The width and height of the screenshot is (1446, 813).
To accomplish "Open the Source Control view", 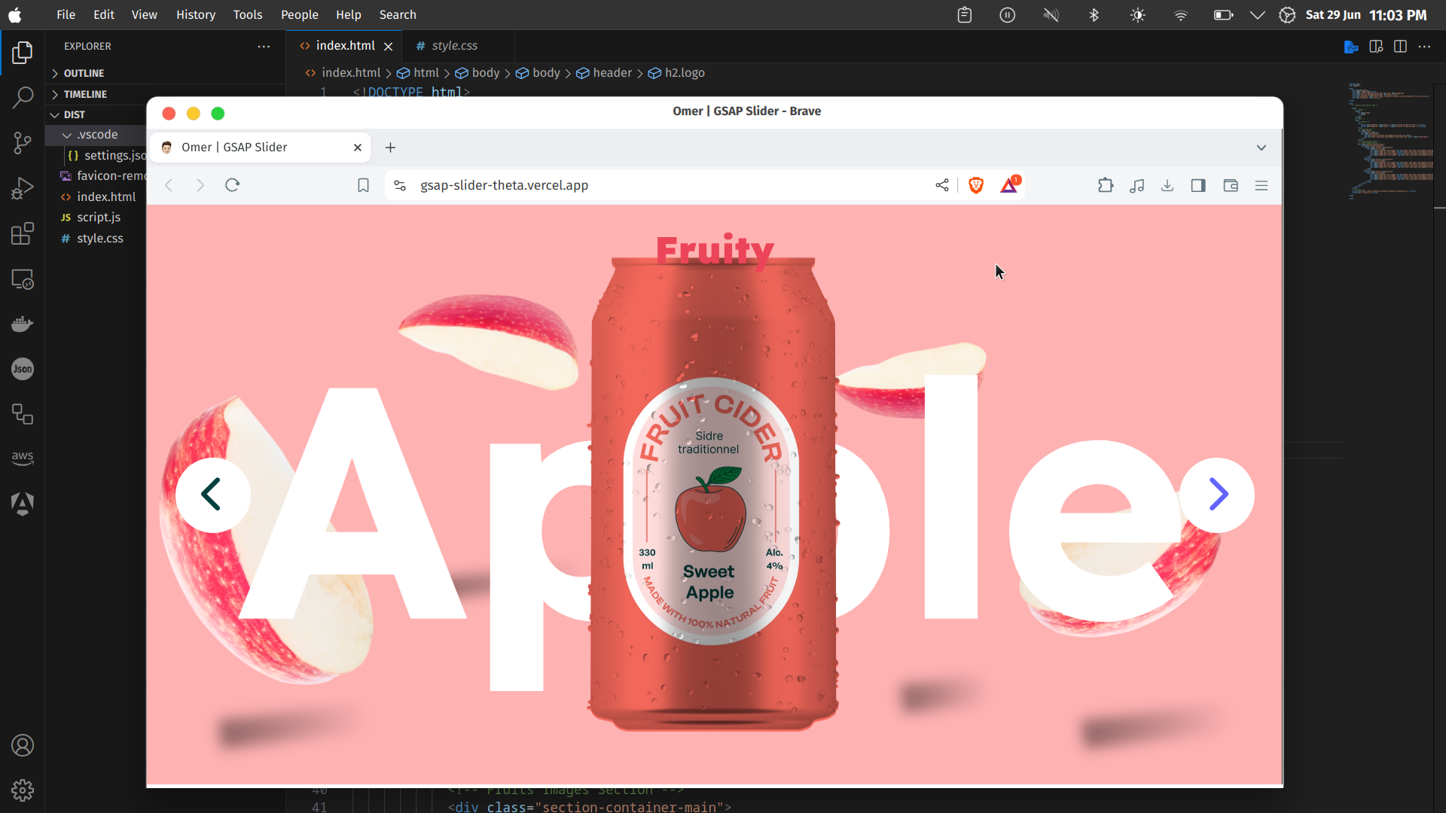I will pyautogui.click(x=23, y=143).
